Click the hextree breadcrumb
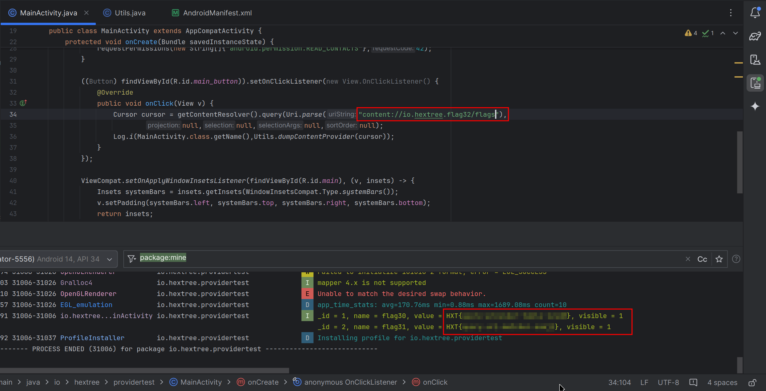Viewport: 766px width, 391px height. coord(87,382)
